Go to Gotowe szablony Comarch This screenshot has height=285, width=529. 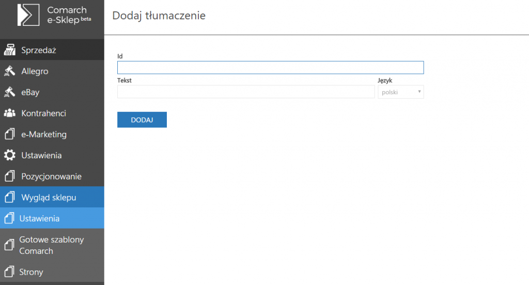[x=52, y=245]
